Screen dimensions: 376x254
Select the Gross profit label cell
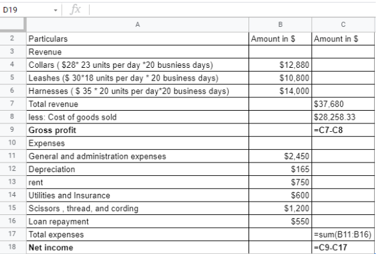(x=138, y=130)
